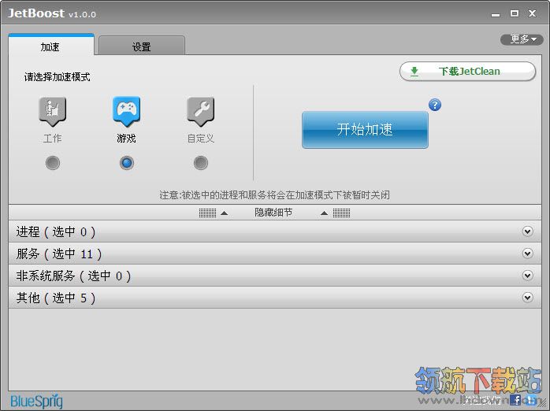Open the 更多 dropdown menu

point(522,39)
